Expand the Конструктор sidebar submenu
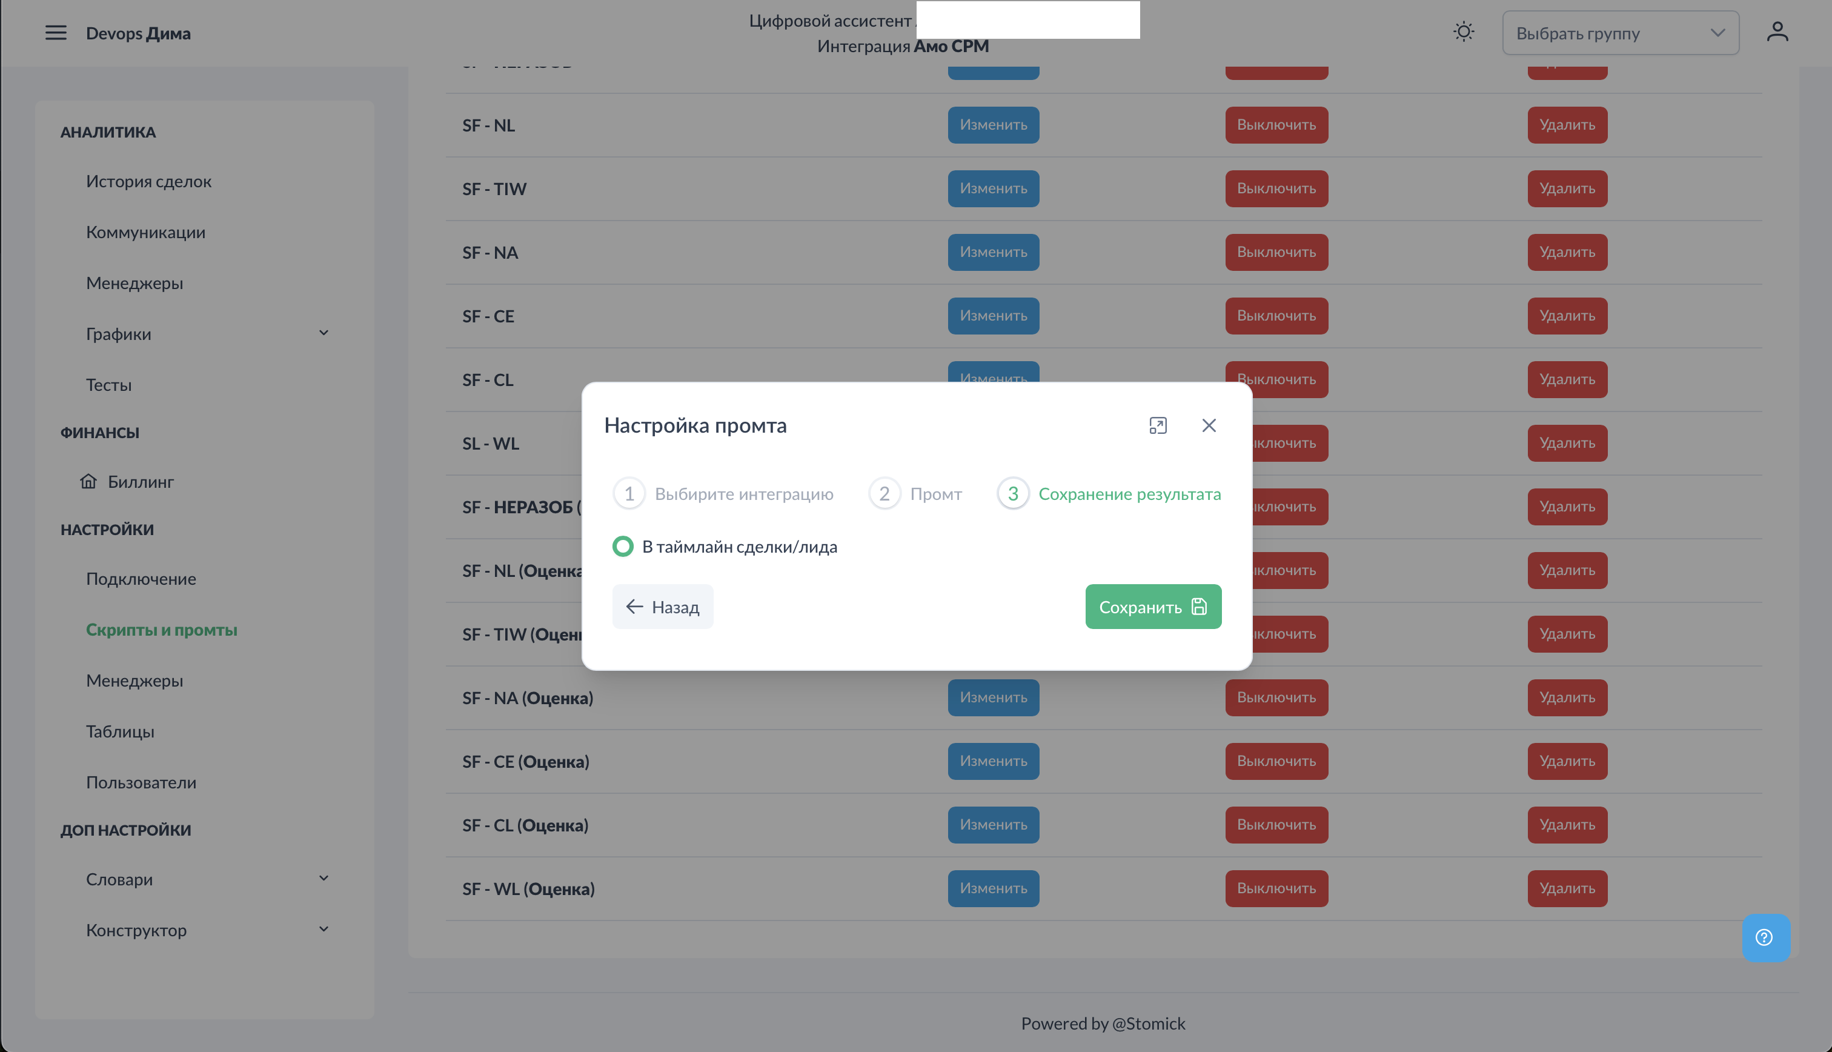 pos(324,929)
